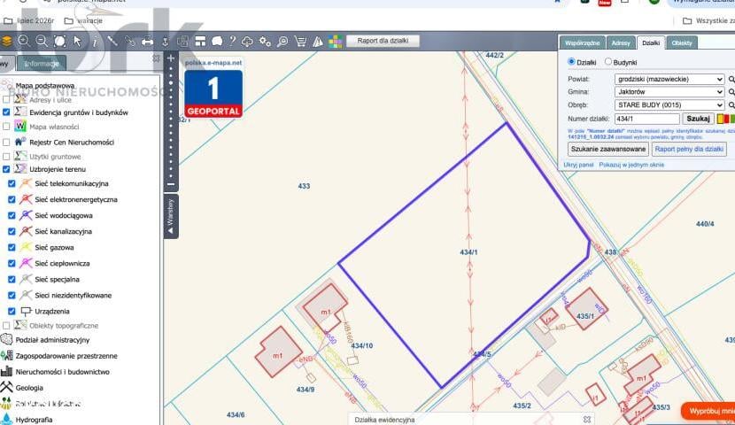Activate the info "i" identify tool
The height and width of the screenshot is (425, 735).
94,42
